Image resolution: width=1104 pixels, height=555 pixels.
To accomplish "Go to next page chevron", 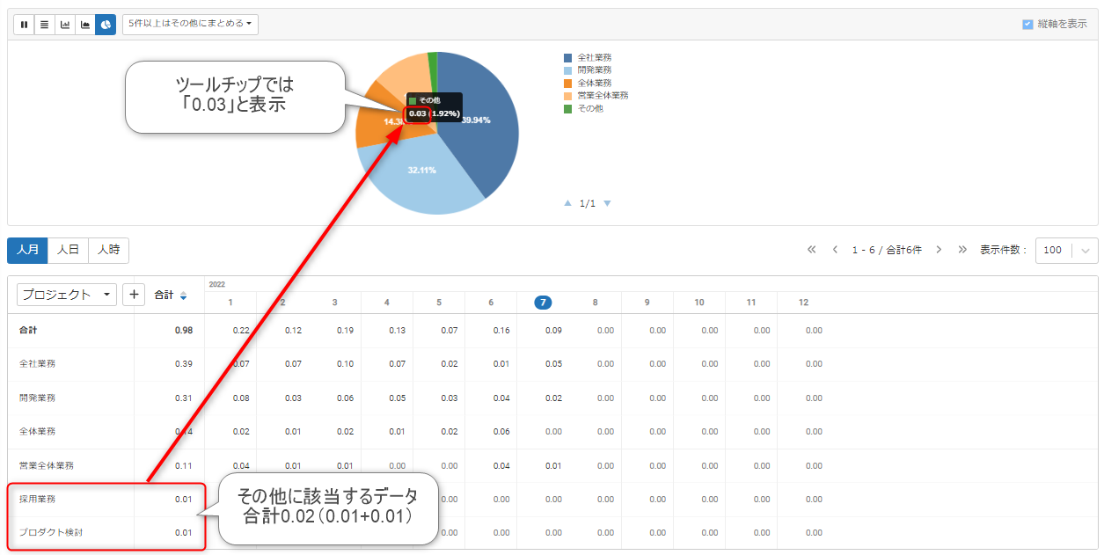I will pyautogui.click(x=939, y=250).
